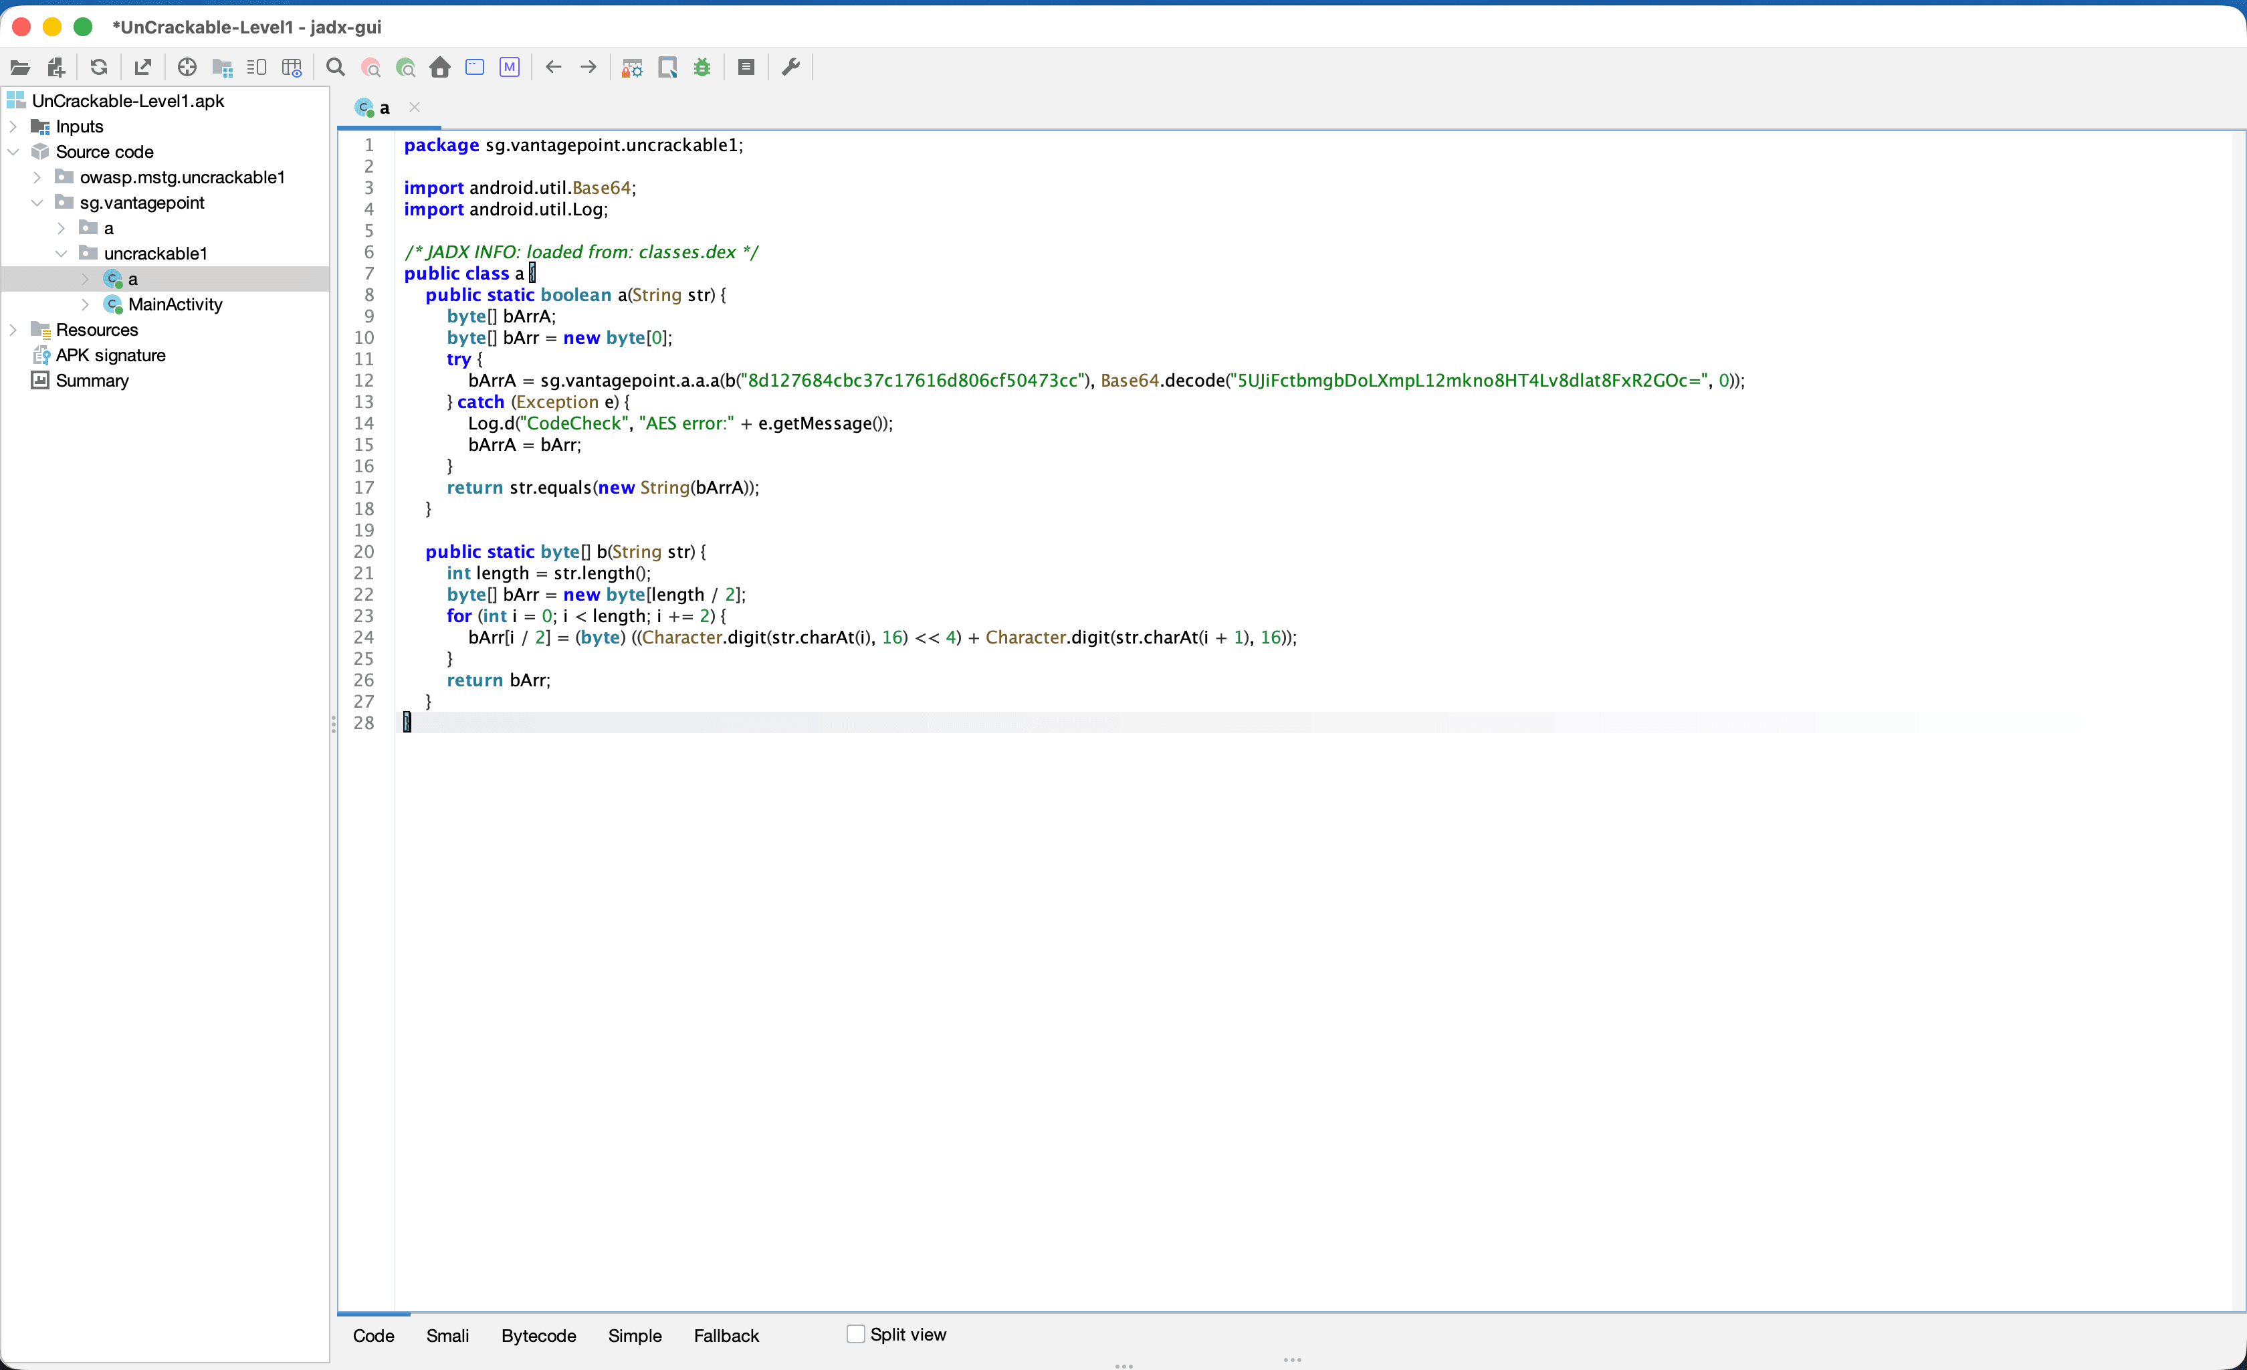
Task: Go to main activity with the M icon
Action: (510, 68)
